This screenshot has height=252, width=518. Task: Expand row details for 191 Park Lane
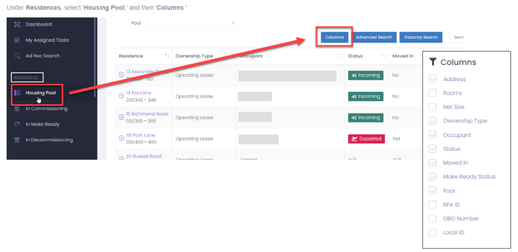tap(121, 138)
